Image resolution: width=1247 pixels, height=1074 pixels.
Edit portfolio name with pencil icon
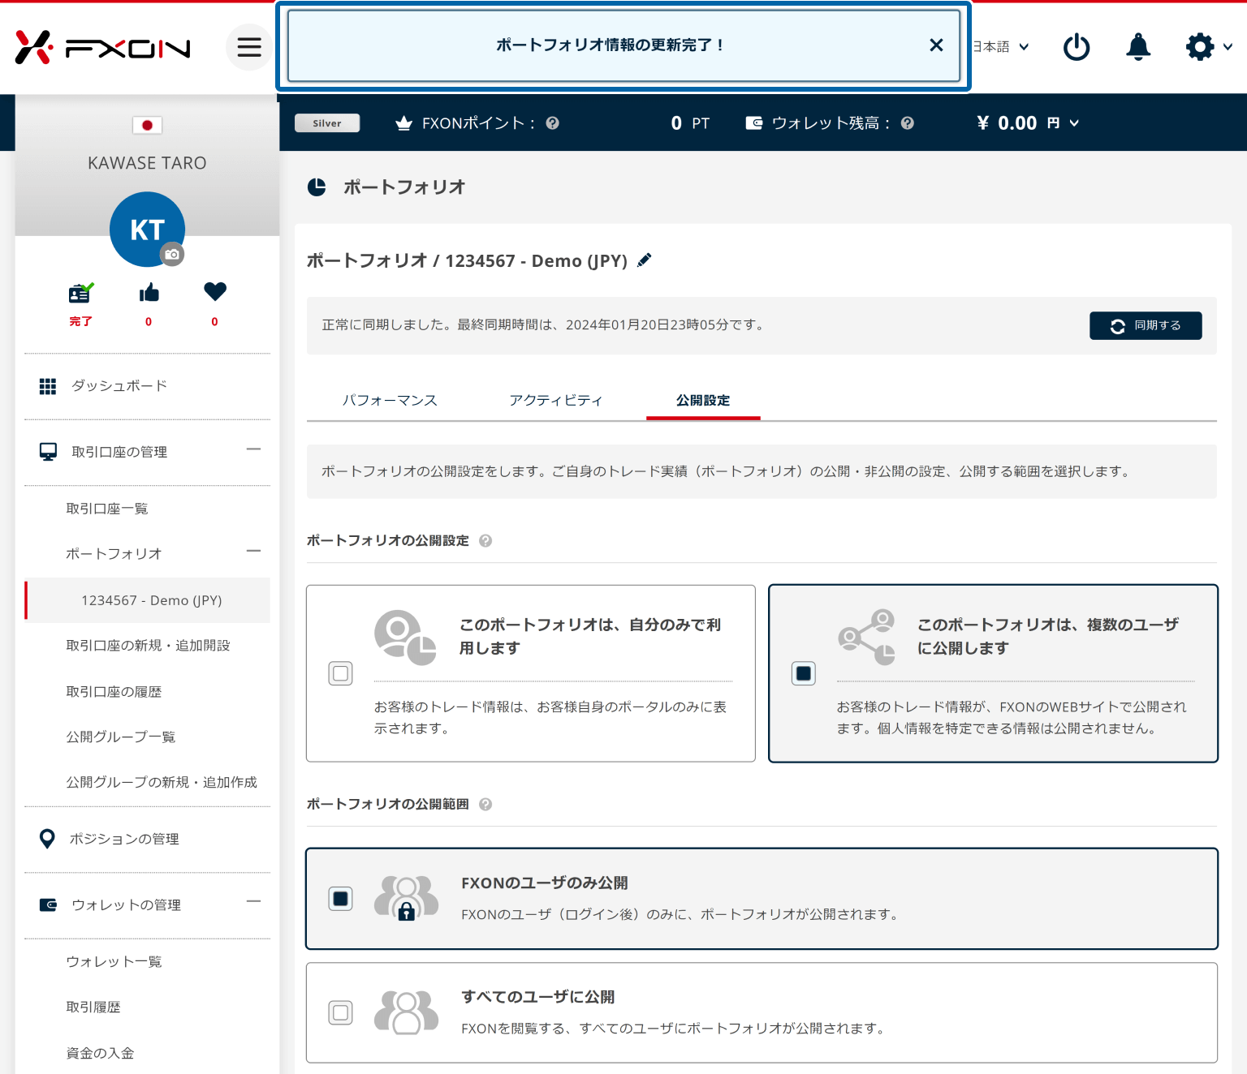[645, 260]
